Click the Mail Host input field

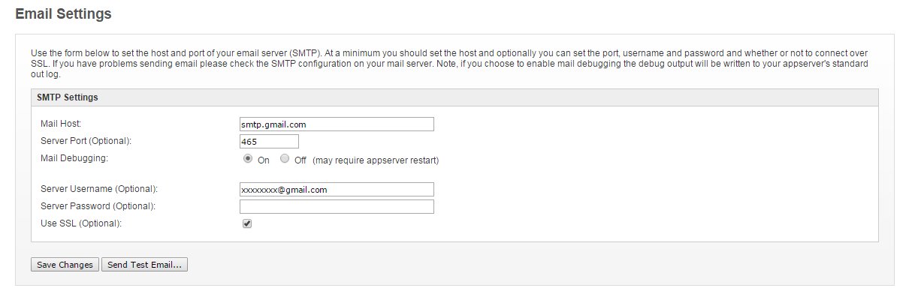[x=337, y=124]
